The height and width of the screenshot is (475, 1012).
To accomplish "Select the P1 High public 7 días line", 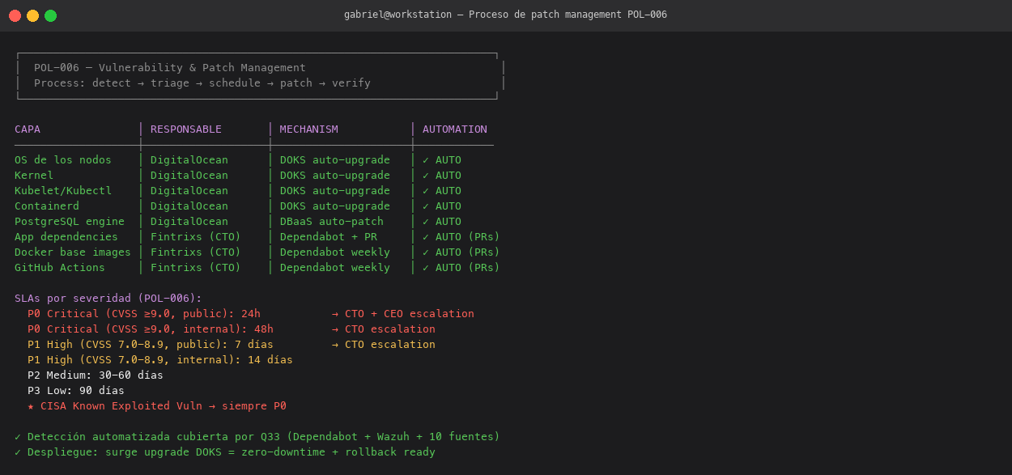I will [151, 345].
